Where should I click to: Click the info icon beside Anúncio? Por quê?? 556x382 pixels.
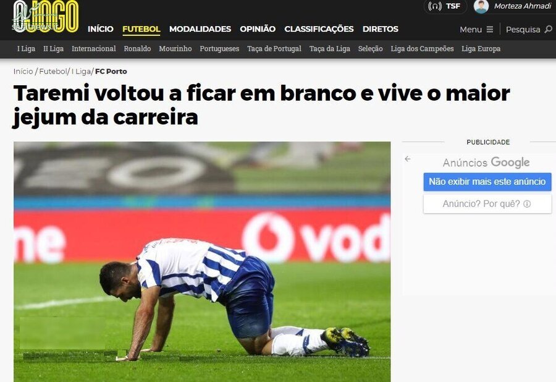tap(527, 204)
